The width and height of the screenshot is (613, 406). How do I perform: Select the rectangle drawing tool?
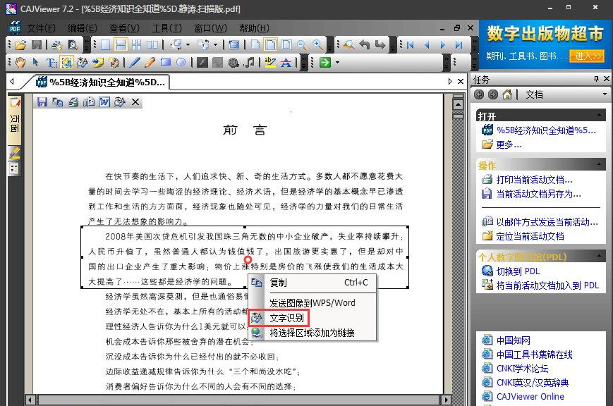(166, 62)
